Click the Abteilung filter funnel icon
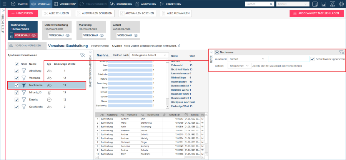 [x=24, y=71]
